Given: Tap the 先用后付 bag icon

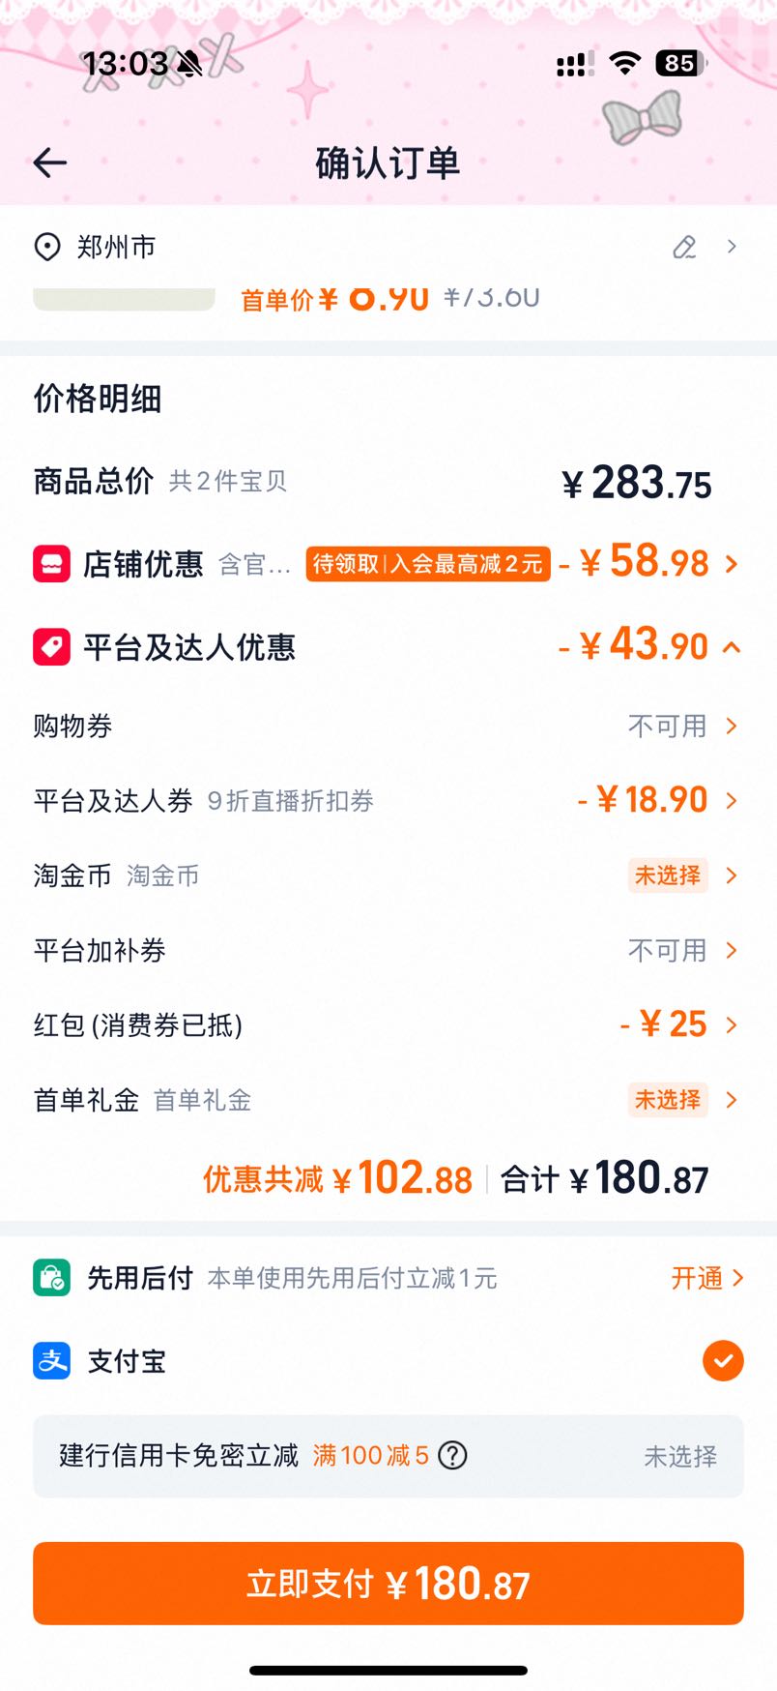Looking at the screenshot, I should 52,1278.
